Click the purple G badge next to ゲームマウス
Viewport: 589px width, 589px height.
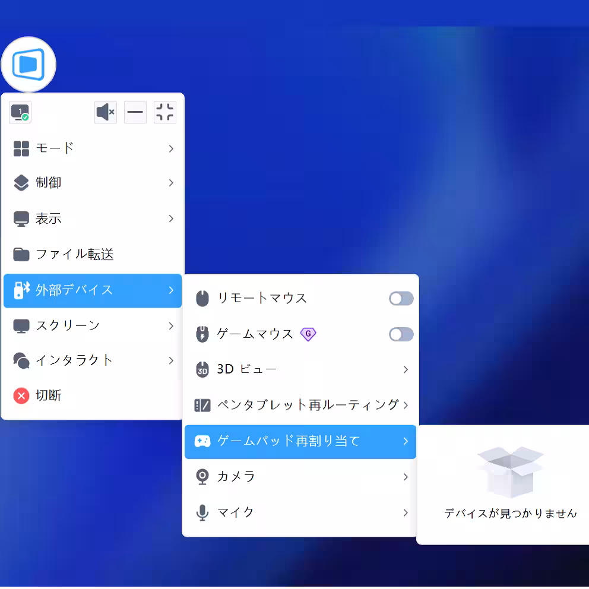point(308,334)
